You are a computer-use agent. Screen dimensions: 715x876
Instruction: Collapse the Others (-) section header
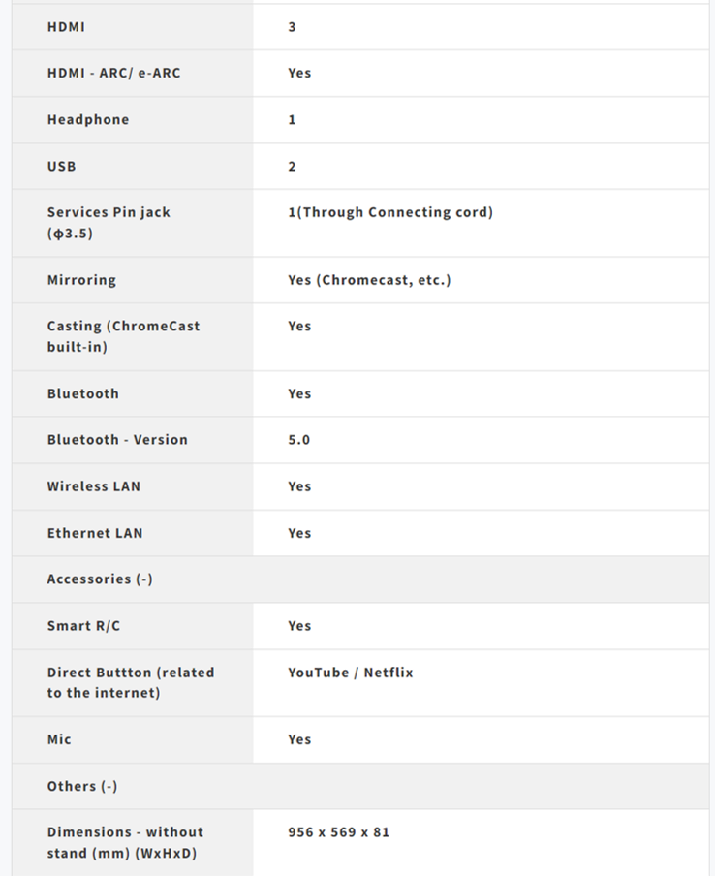tap(82, 786)
